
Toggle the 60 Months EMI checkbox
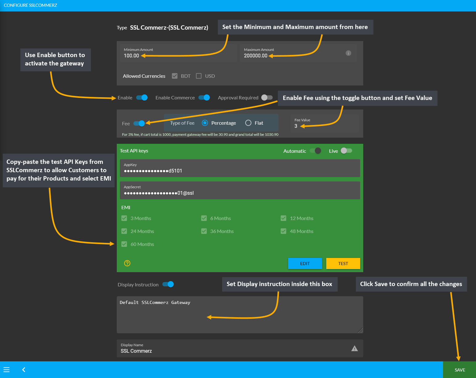124,244
